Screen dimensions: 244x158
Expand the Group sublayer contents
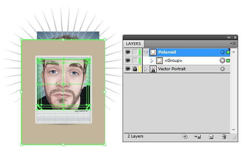pos(152,61)
